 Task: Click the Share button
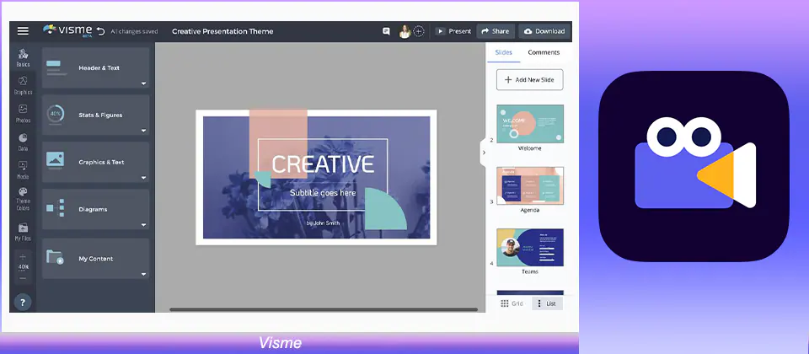[x=496, y=31]
